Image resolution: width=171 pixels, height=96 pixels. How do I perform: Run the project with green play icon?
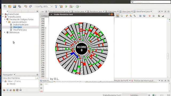tap(66, 6)
